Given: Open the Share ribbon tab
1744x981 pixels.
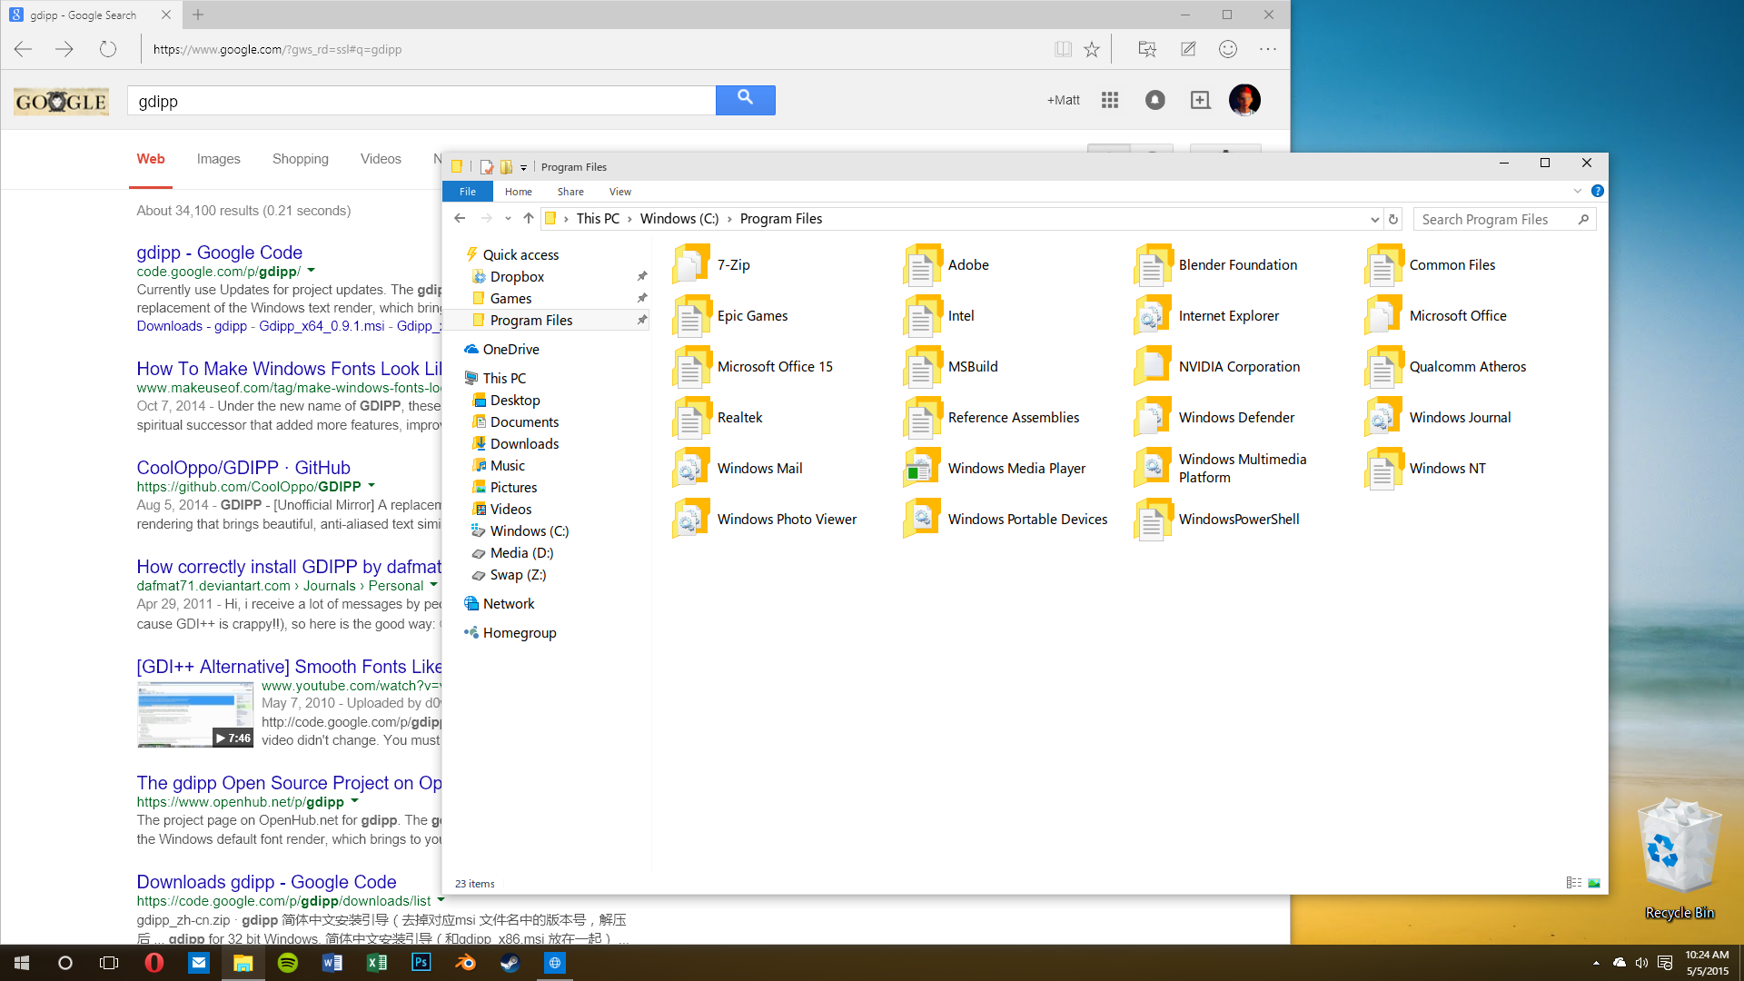Looking at the screenshot, I should [x=570, y=192].
